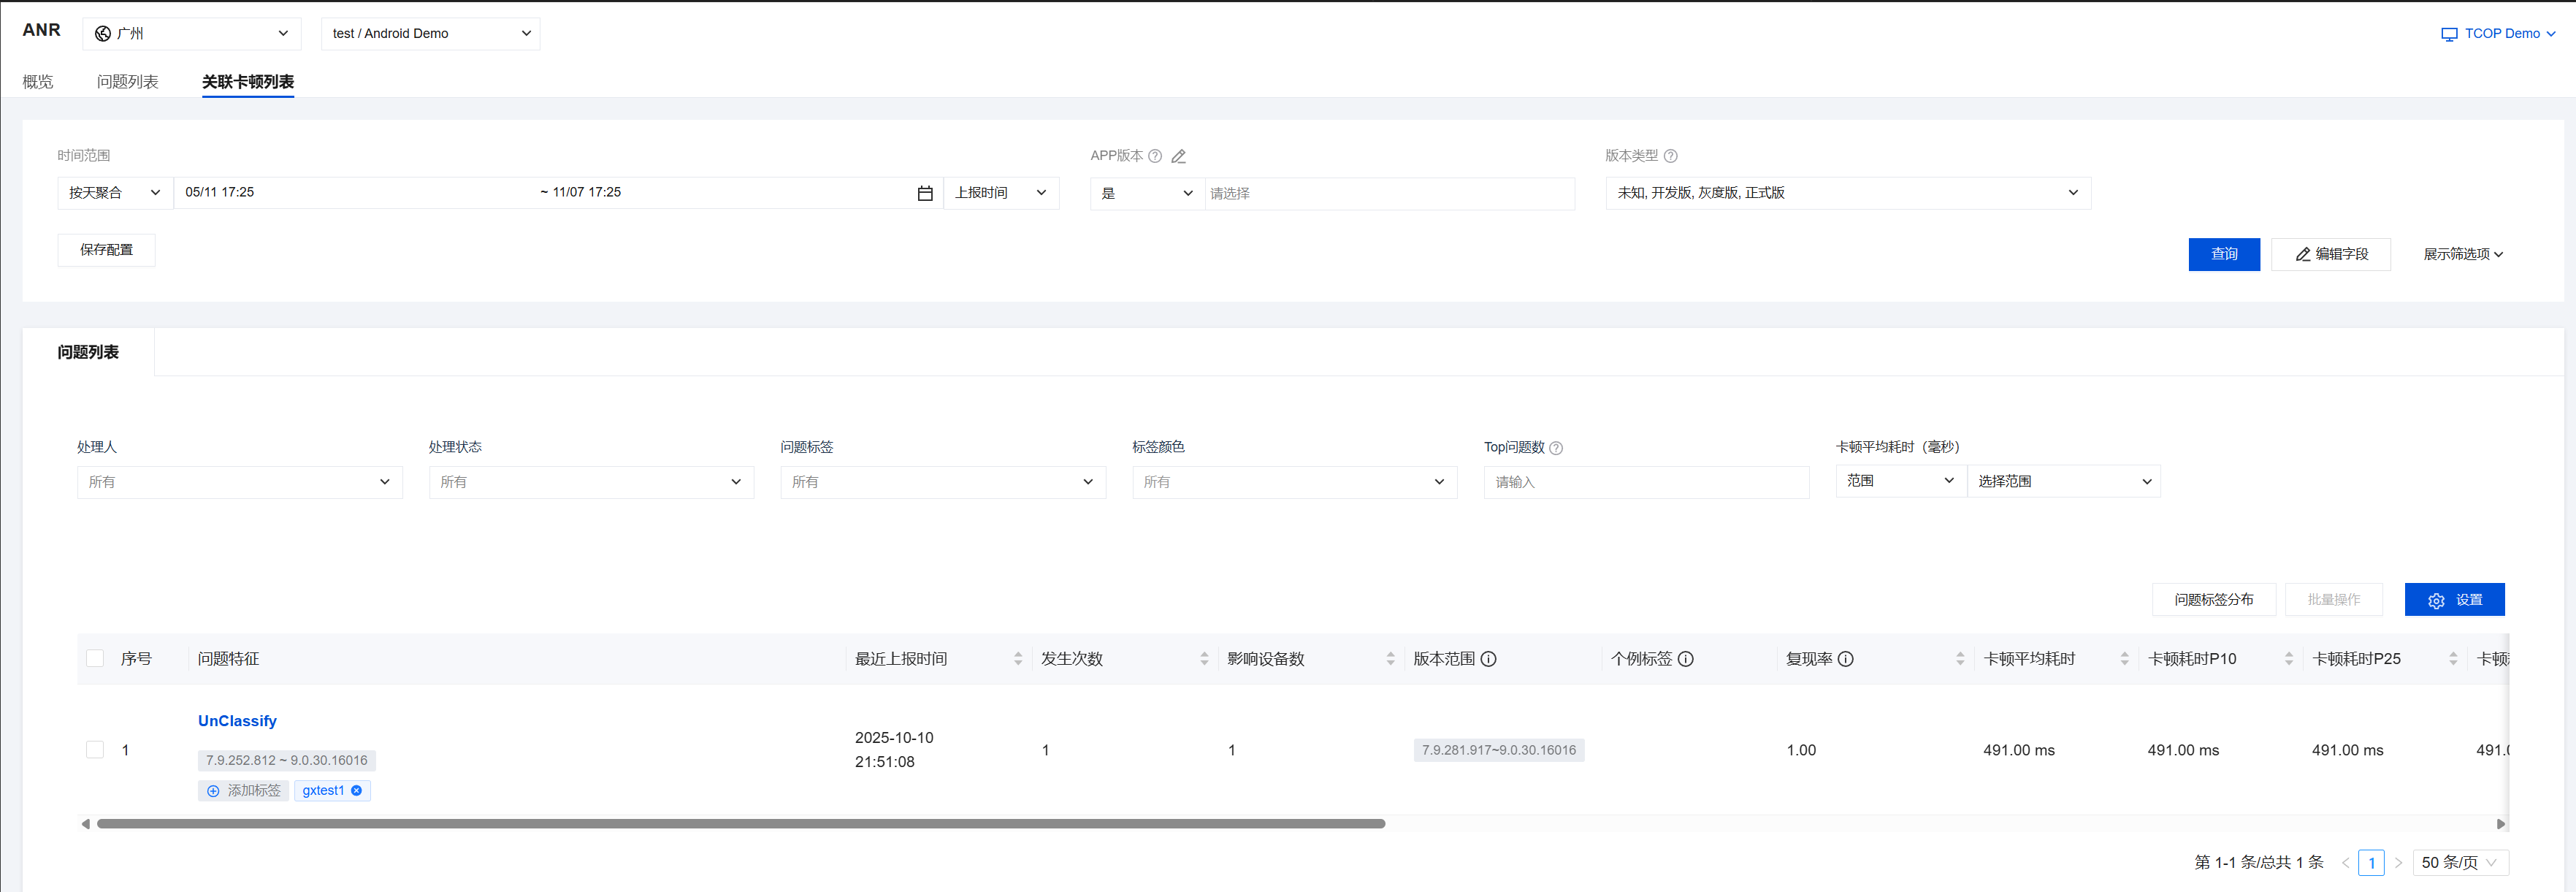Viewport: 2576px width, 892px height.
Task: Click the info icon beside 复现率 header
Action: pos(1846,659)
